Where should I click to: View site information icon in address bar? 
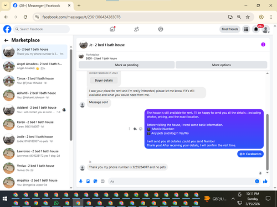(37, 17)
